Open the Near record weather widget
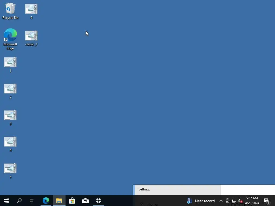Image resolution: width=275 pixels, height=206 pixels. 201,201
